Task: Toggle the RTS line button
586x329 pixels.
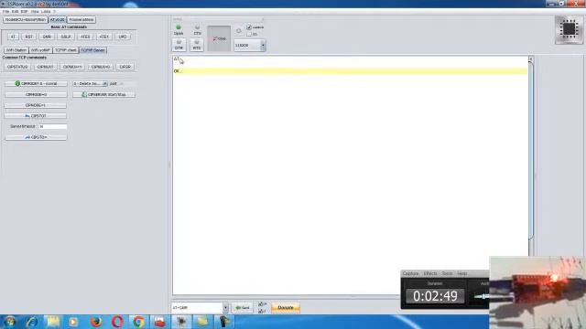Action: tap(197, 45)
